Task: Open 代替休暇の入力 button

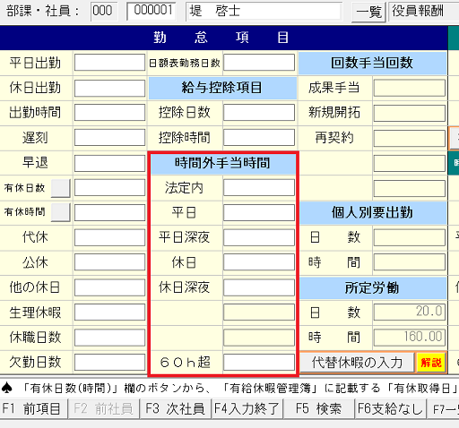Action: click(357, 363)
